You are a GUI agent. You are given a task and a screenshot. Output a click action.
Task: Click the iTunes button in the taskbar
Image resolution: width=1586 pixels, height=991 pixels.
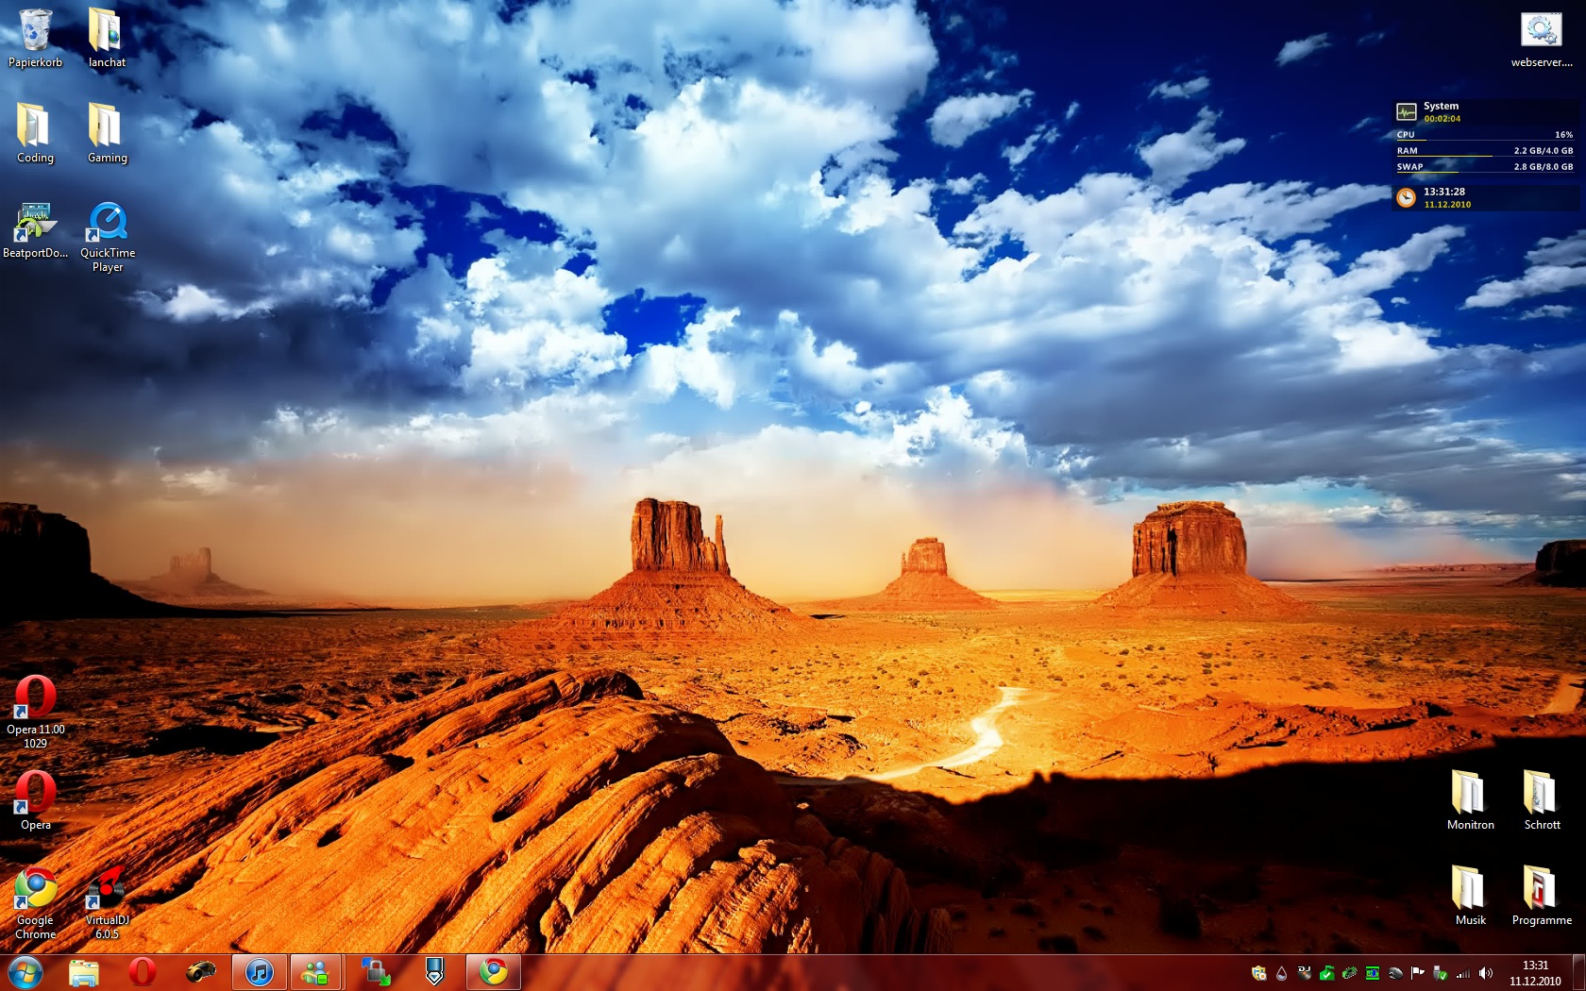click(x=259, y=972)
